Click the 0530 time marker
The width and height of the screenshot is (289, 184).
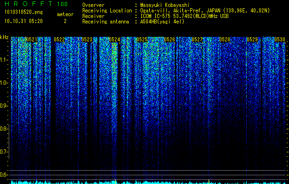(280, 40)
